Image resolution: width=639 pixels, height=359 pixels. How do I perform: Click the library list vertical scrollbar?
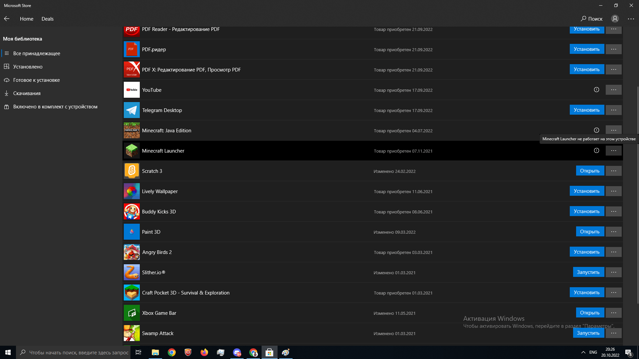point(638,194)
